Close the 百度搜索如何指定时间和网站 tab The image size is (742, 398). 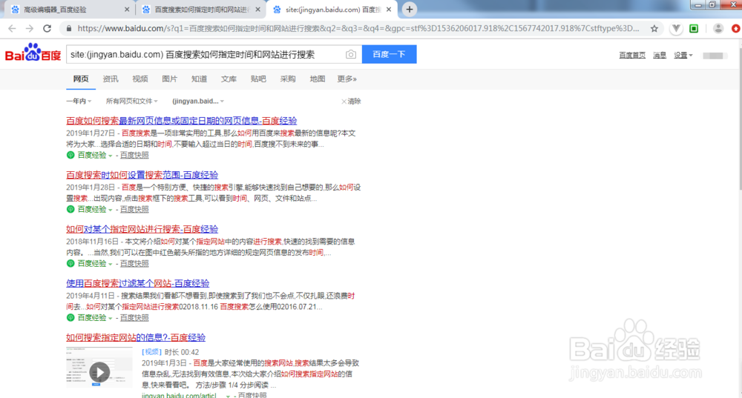click(x=258, y=10)
